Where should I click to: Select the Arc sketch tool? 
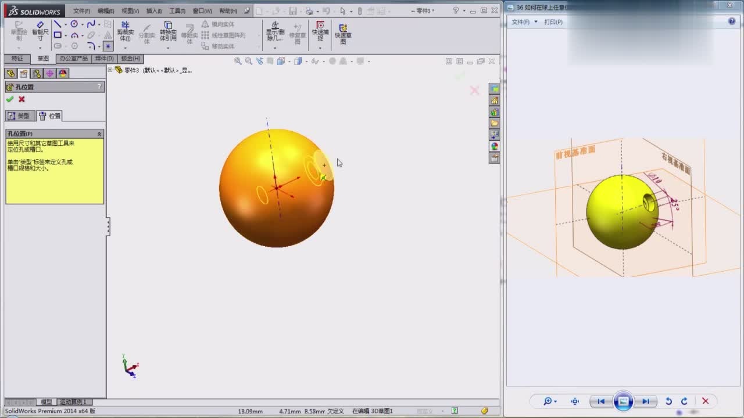74,35
